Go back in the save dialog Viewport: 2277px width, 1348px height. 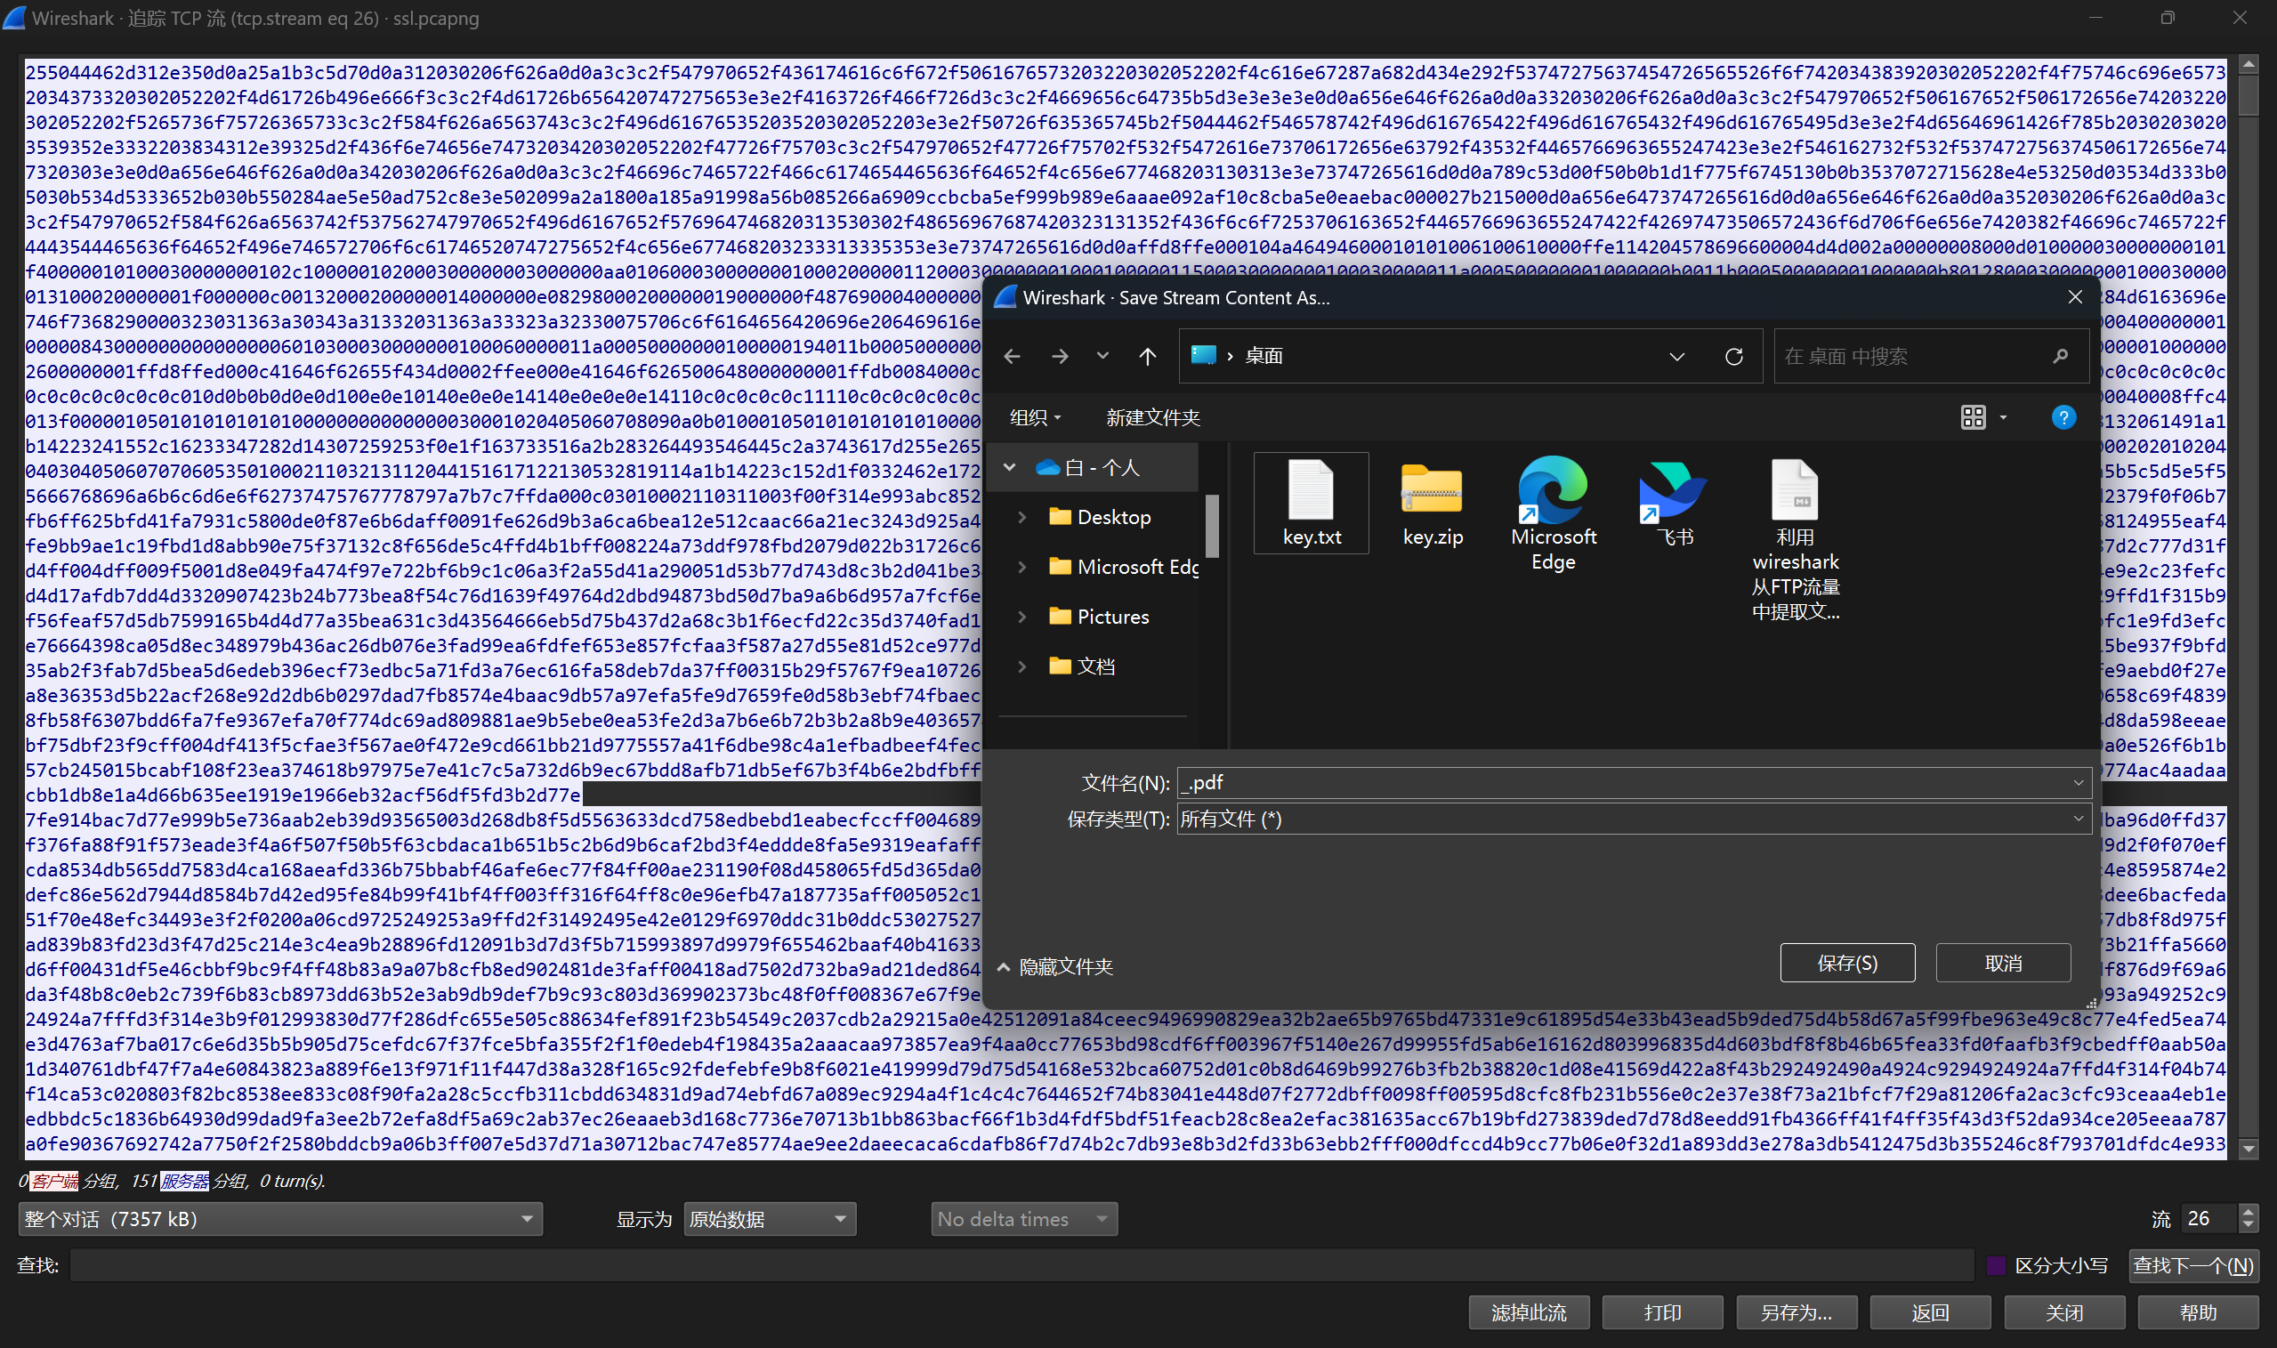tap(1012, 356)
